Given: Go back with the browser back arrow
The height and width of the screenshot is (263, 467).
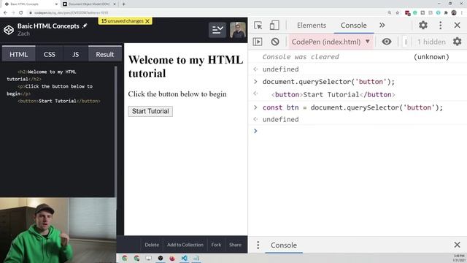Looking at the screenshot, I should click(5, 13).
